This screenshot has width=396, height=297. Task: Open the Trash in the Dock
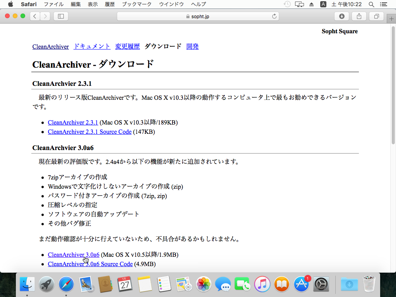369,284
